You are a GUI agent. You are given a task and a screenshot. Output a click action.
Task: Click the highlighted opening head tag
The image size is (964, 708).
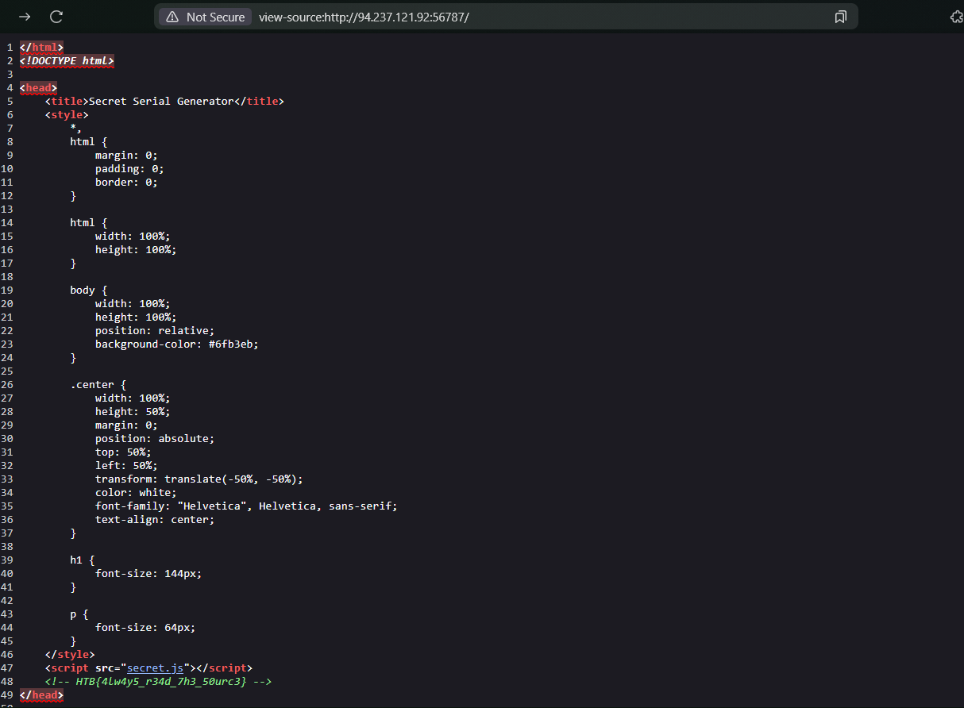(38, 87)
